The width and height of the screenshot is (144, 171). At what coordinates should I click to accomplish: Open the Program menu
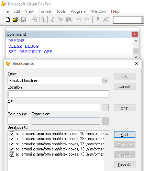click(x=78, y=11)
